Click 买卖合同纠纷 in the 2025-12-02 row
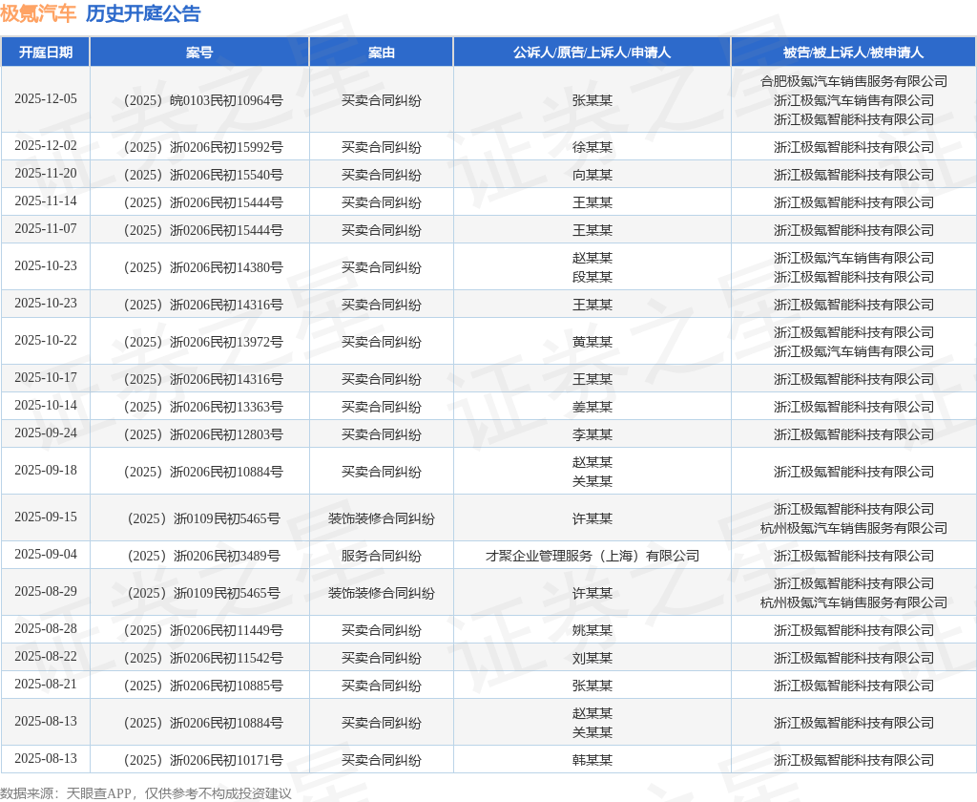977x802 pixels. coord(382,147)
